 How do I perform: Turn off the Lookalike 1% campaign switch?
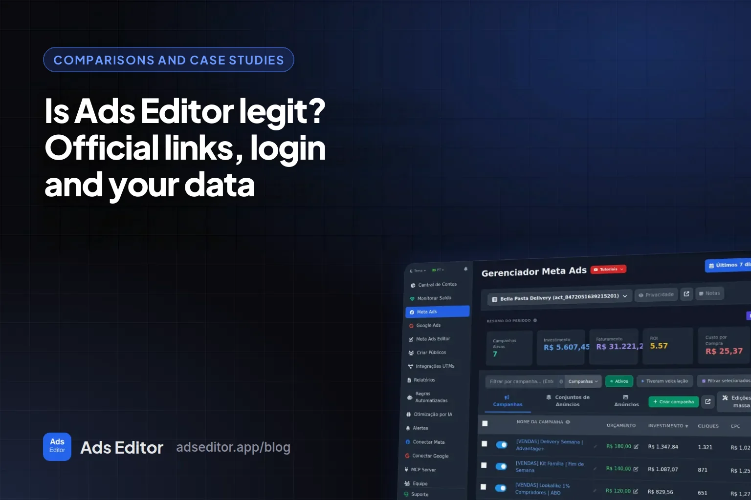tap(501, 488)
